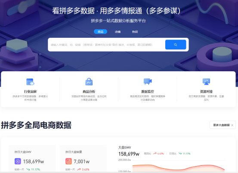Open 更多大盘数据 button
The width and height of the screenshot is (238, 173).
[223, 125]
